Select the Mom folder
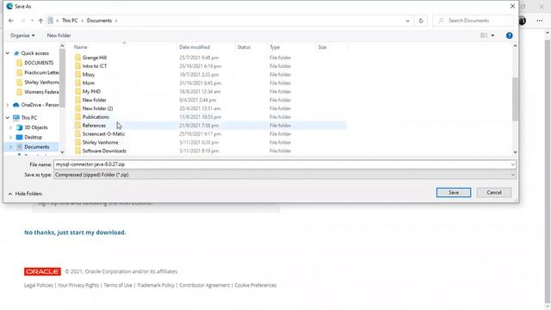 click(x=88, y=83)
